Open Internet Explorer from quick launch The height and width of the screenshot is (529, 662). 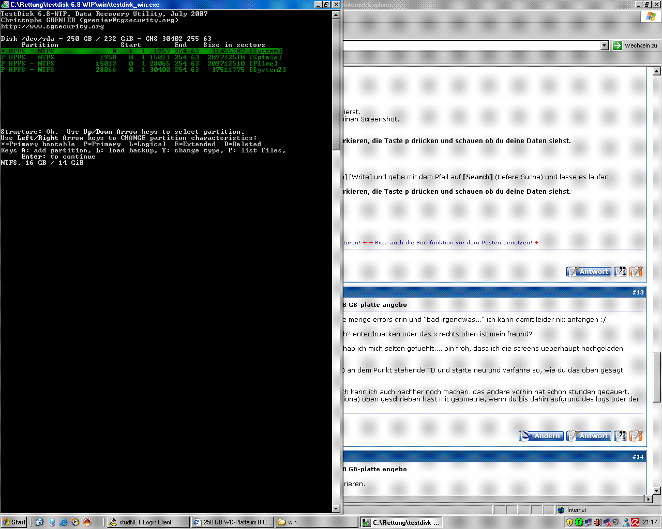[x=63, y=522]
